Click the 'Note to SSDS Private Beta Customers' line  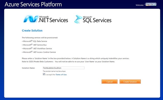(x=68, y=62)
